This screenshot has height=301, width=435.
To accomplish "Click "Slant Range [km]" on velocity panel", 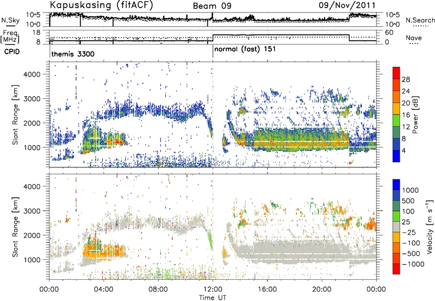I will click(x=15, y=227).
